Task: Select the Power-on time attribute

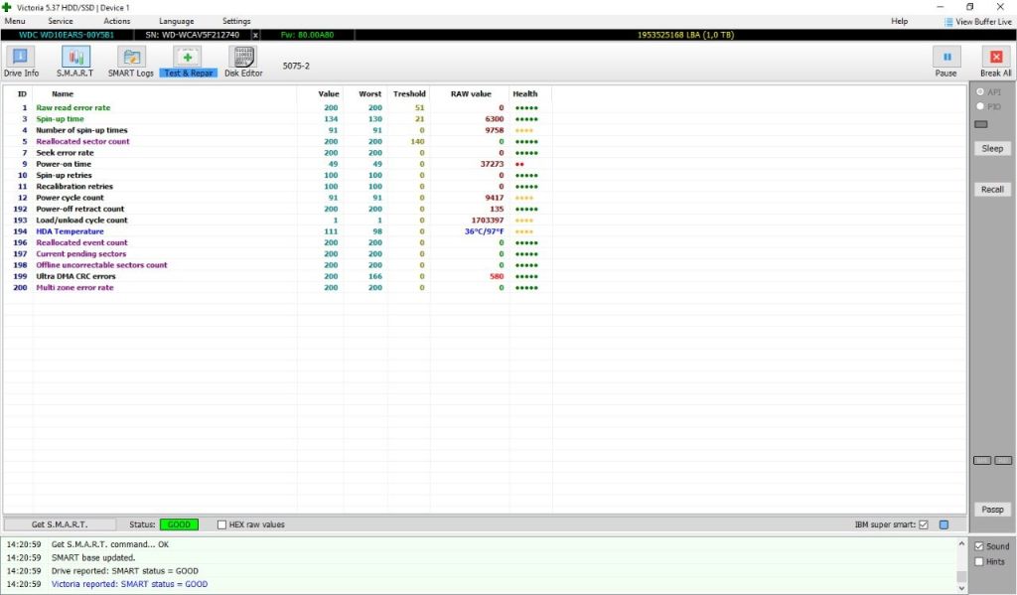Action: (x=278, y=164)
